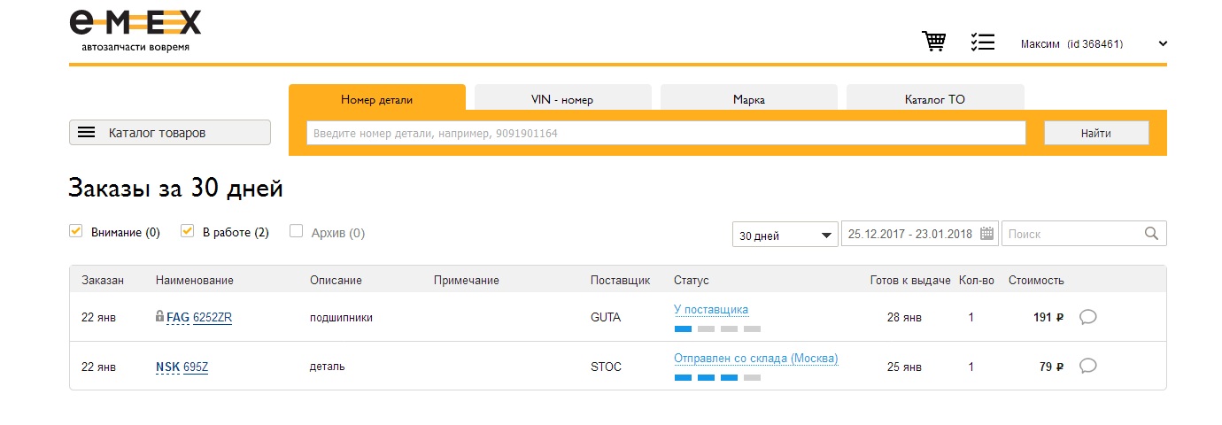Expand the 30 дней period dropdown
The width and height of the screenshot is (1222, 425).
tap(785, 235)
